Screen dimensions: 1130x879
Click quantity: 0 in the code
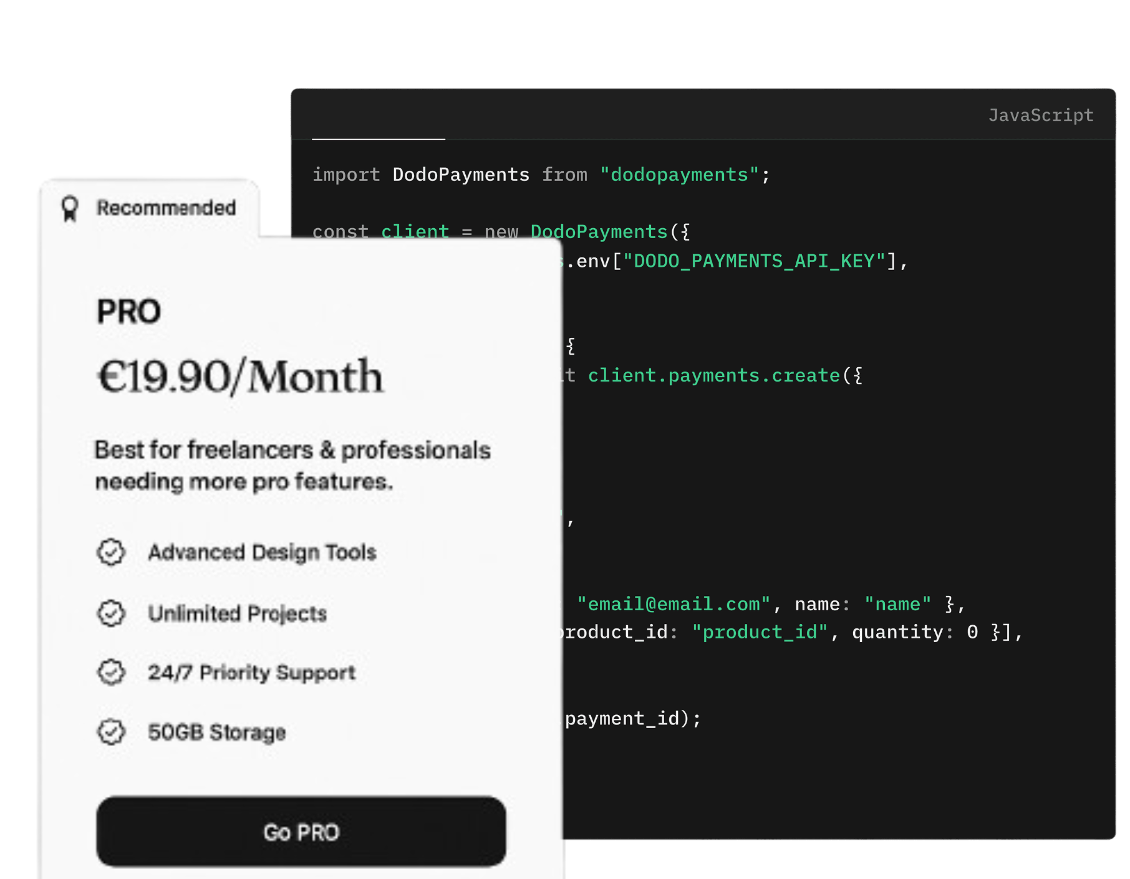[x=915, y=633]
